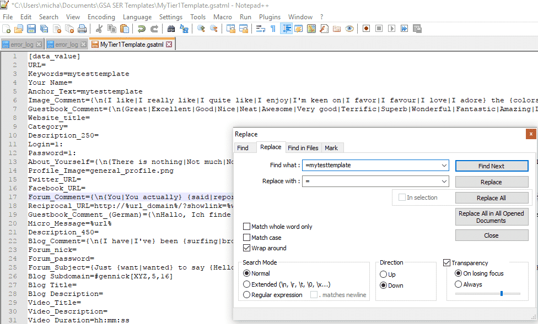Screen dimensions: 538x324
Task: Tick the Match case checkbox
Action: click(246, 238)
